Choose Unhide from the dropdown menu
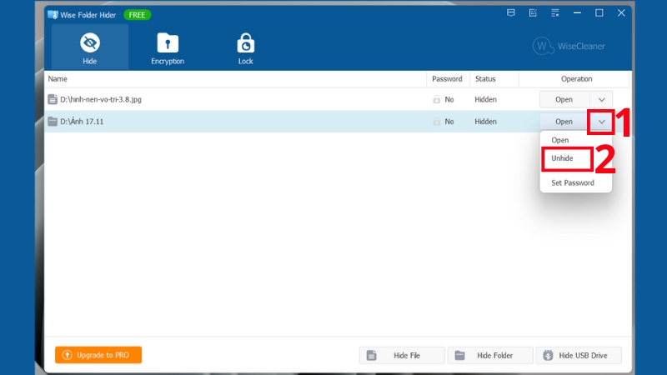 tap(563, 158)
